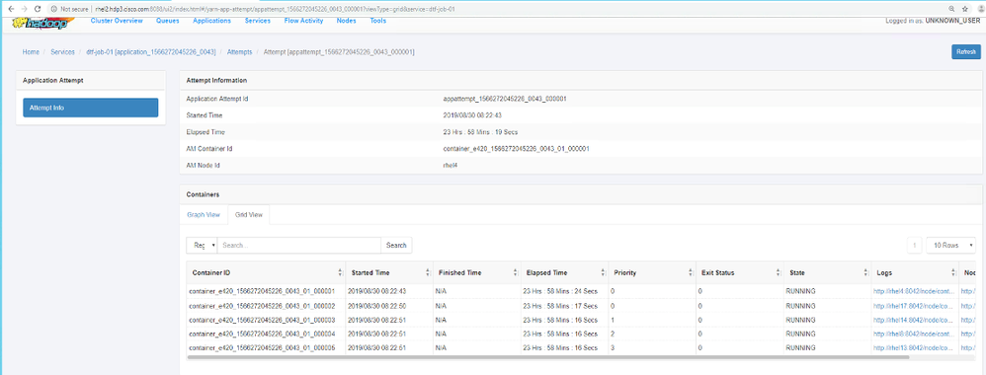The width and height of the screenshot is (986, 375).
Task: Sort table by Finished Time column arrows
Action: [x=516, y=273]
